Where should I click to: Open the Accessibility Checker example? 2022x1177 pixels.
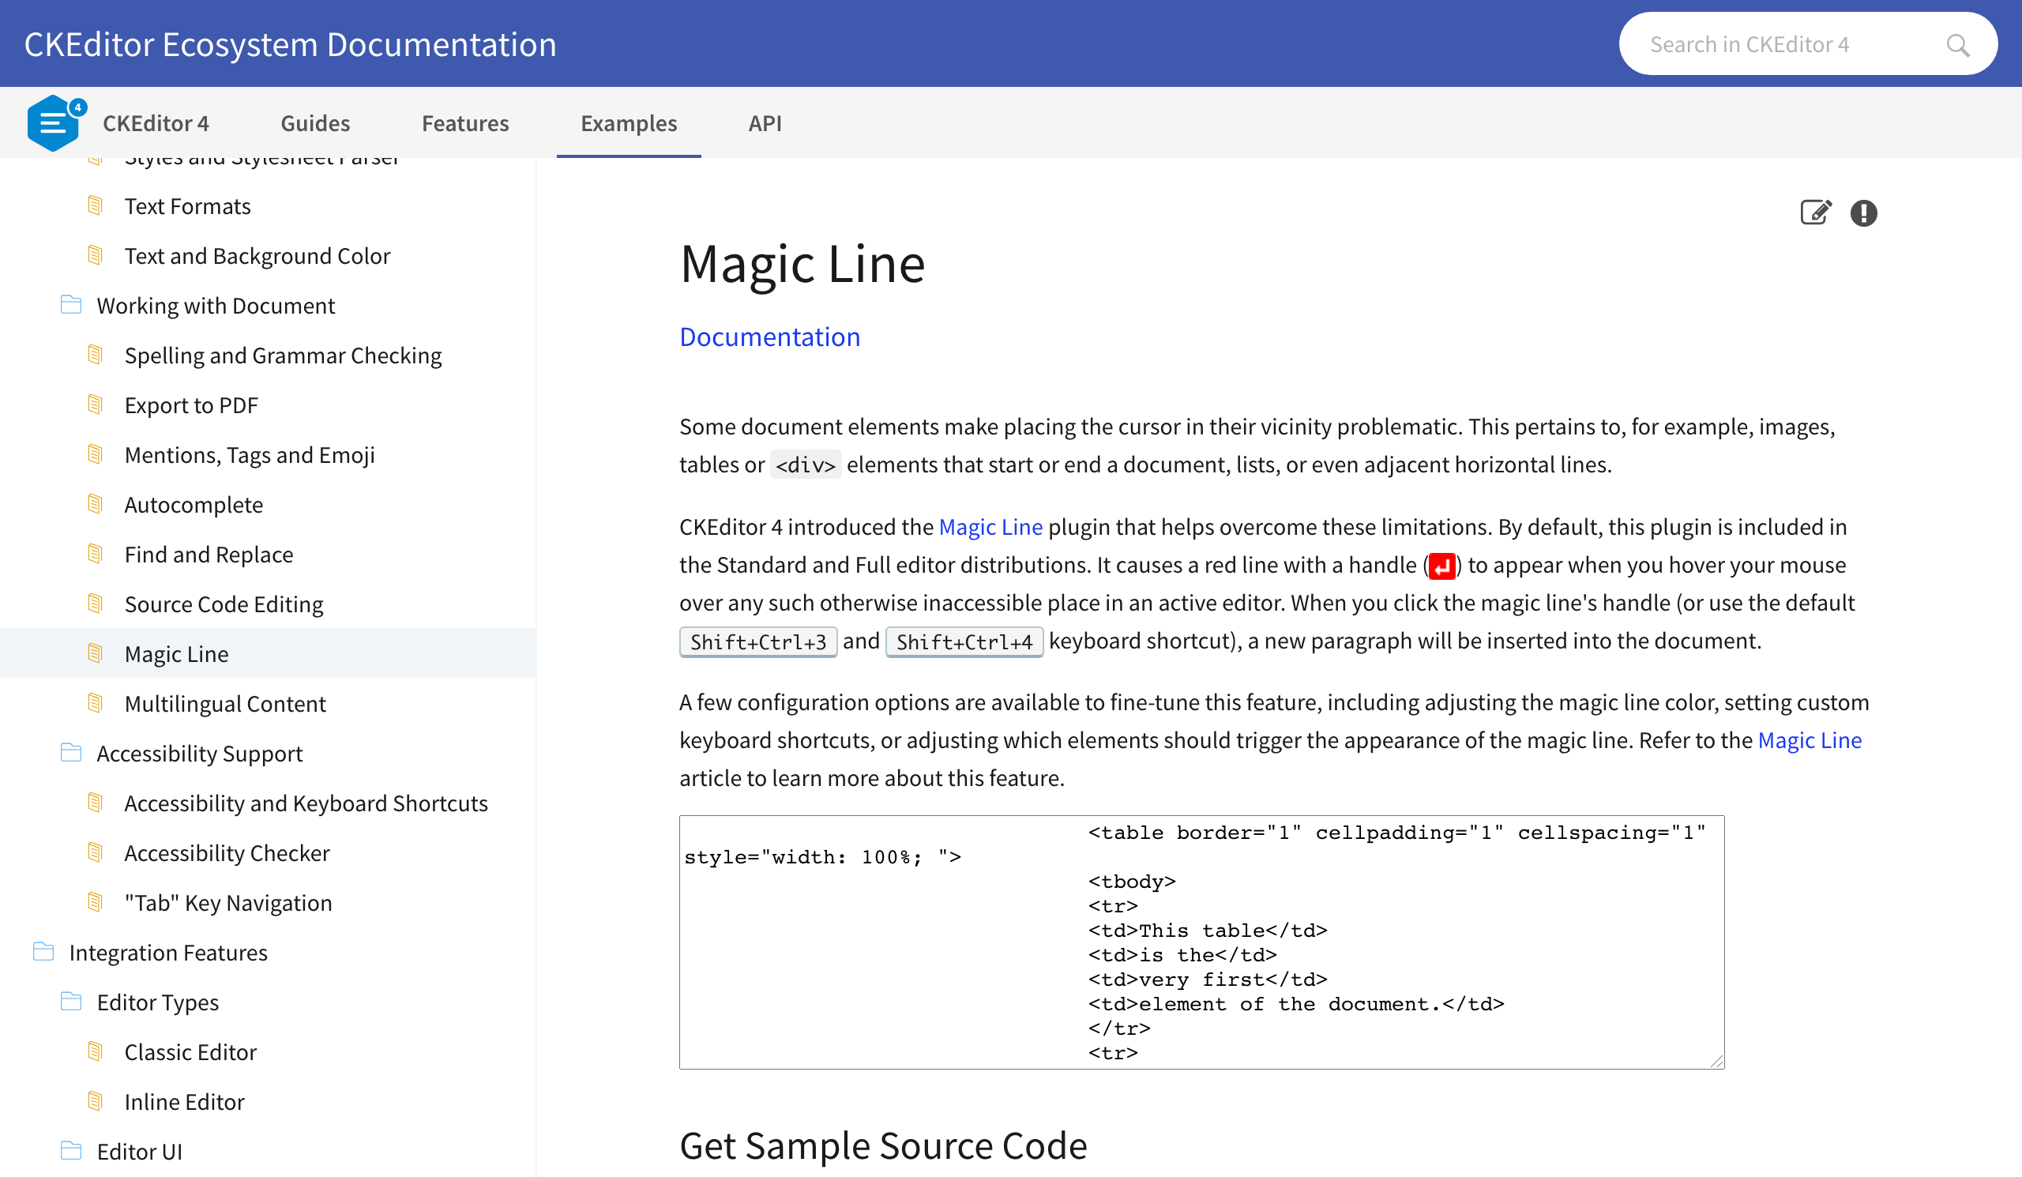(x=227, y=853)
